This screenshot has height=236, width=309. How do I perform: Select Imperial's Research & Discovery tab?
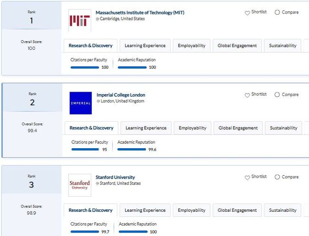click(91, 128)
